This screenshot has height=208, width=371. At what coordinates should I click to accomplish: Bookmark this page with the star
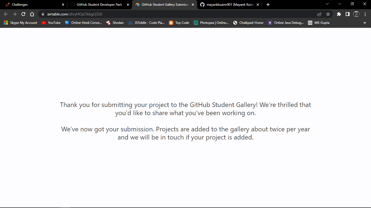[328, 14]
